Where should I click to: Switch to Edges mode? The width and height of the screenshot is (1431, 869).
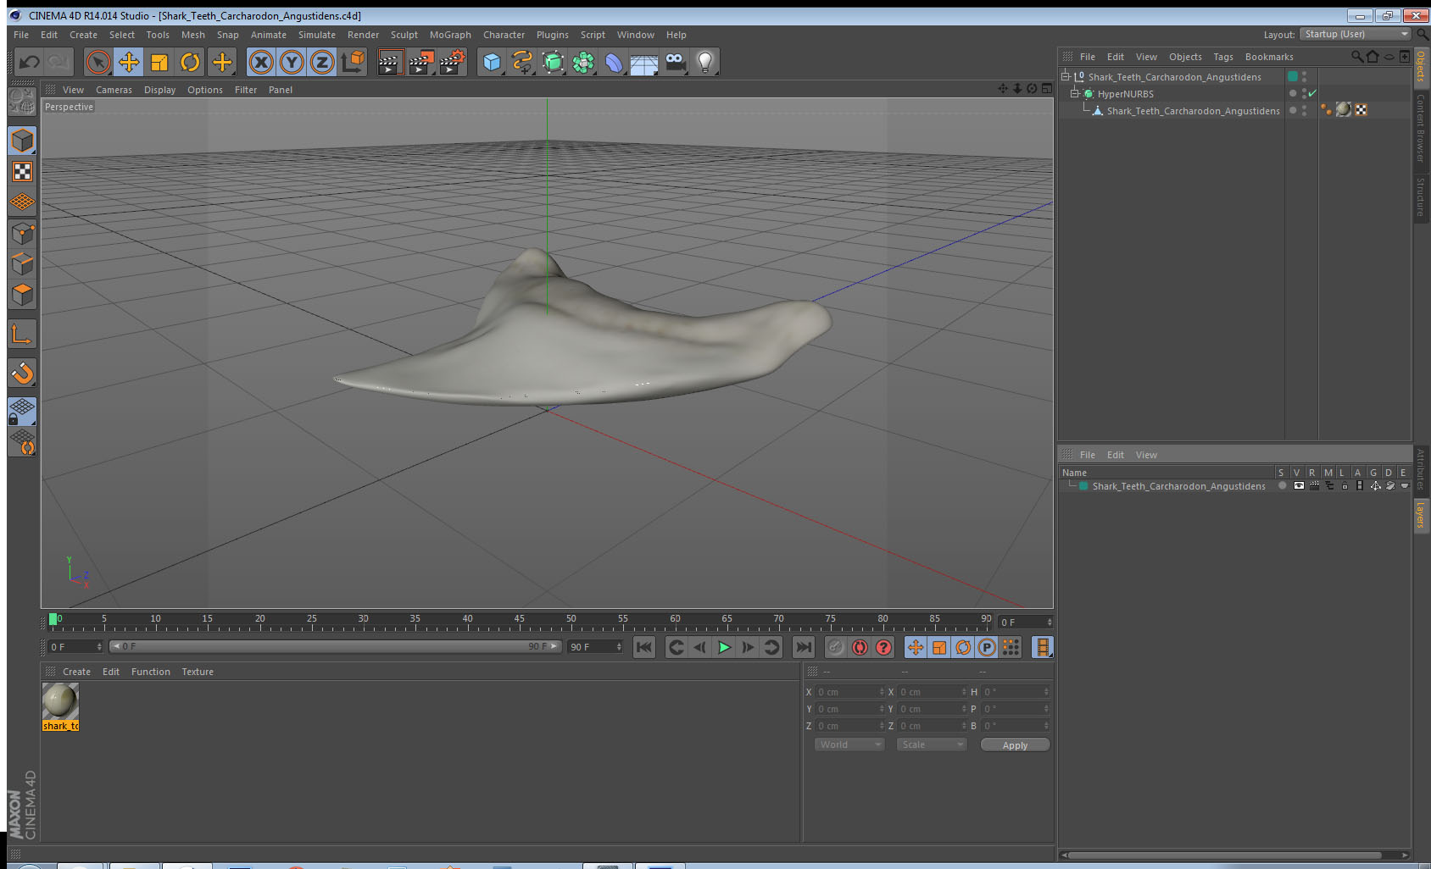coord(22,264)
